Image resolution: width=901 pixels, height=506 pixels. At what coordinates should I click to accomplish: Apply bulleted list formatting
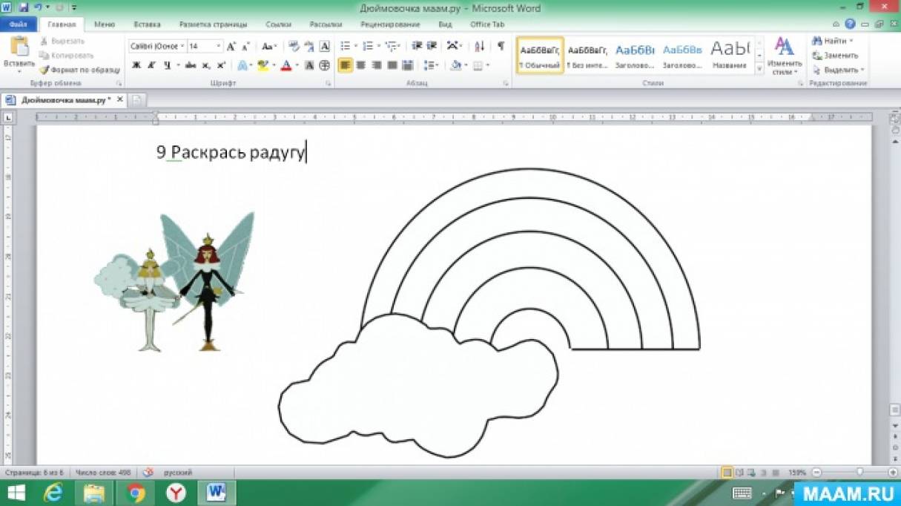pos(345,46)
